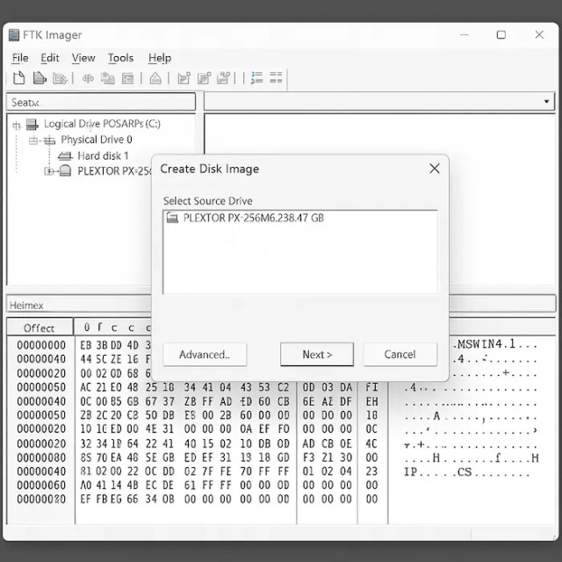
Task: Switch to the blue list view icon
Action: 256,77
